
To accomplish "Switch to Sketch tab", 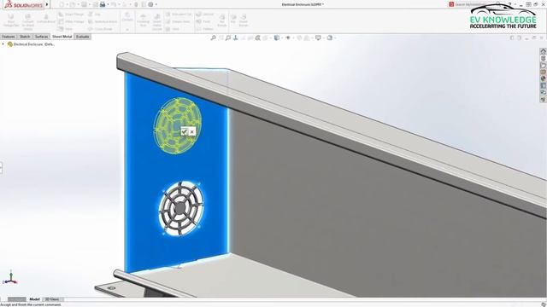I will click(x=25, y=37).
